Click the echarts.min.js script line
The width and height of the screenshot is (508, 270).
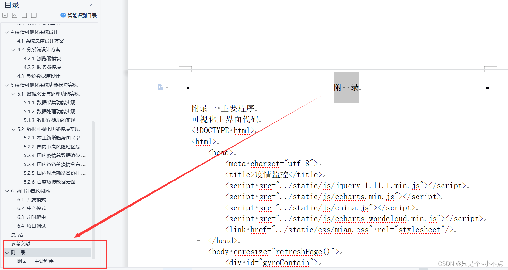(x=333, y=197)
